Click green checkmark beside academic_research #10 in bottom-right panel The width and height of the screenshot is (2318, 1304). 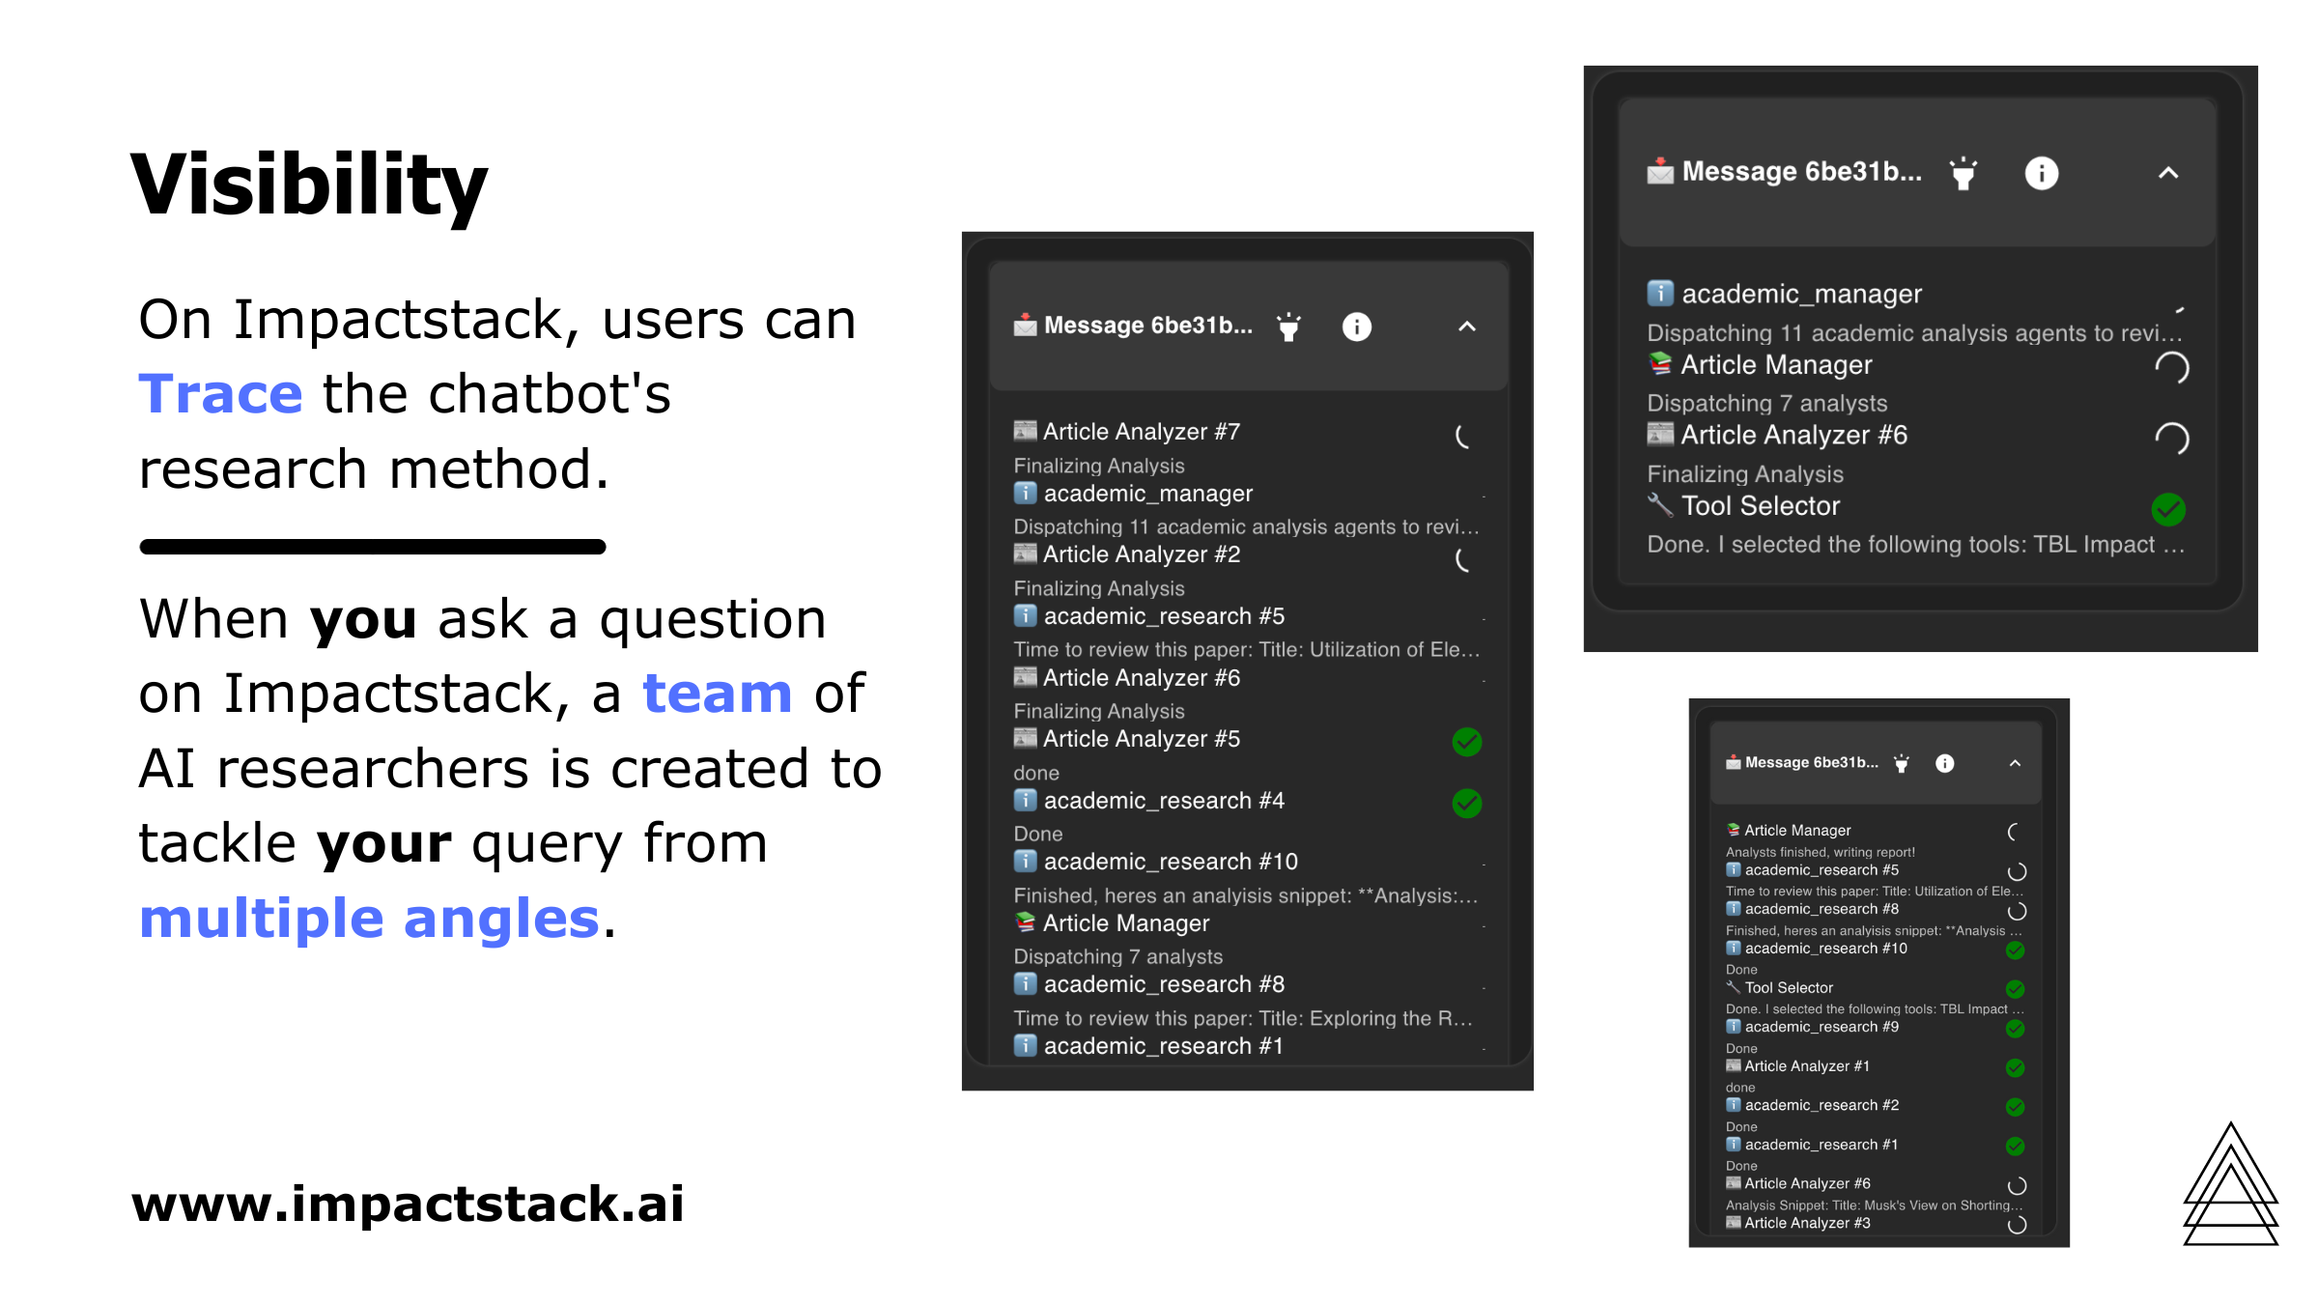2015,950
